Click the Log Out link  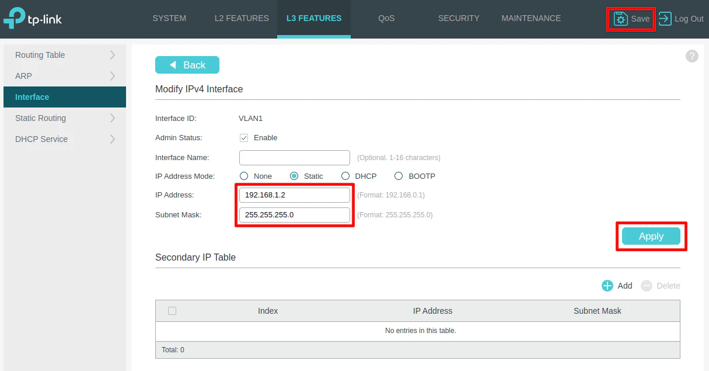[x=689, y=19]
